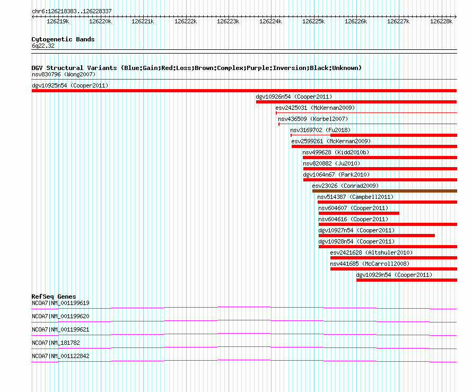Click the 126223k ruler tick label
Image resolution: width=472 pixels, height=392 pixels.
coord(228,21)
